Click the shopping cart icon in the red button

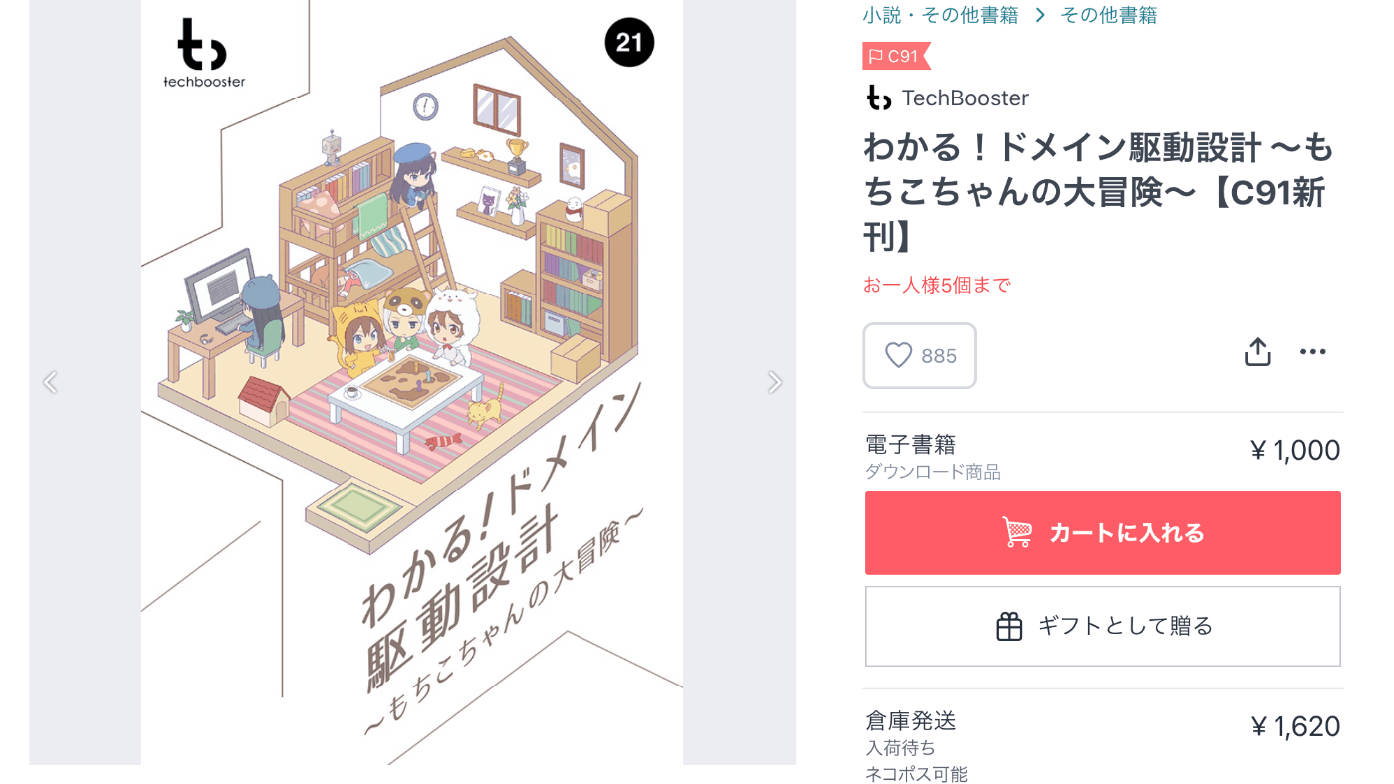[x=1017, y=533]
